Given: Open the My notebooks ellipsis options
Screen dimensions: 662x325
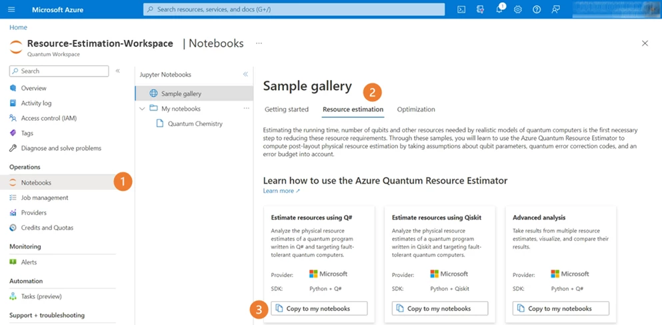Looking at the screenshot, I should click(247, 109).
